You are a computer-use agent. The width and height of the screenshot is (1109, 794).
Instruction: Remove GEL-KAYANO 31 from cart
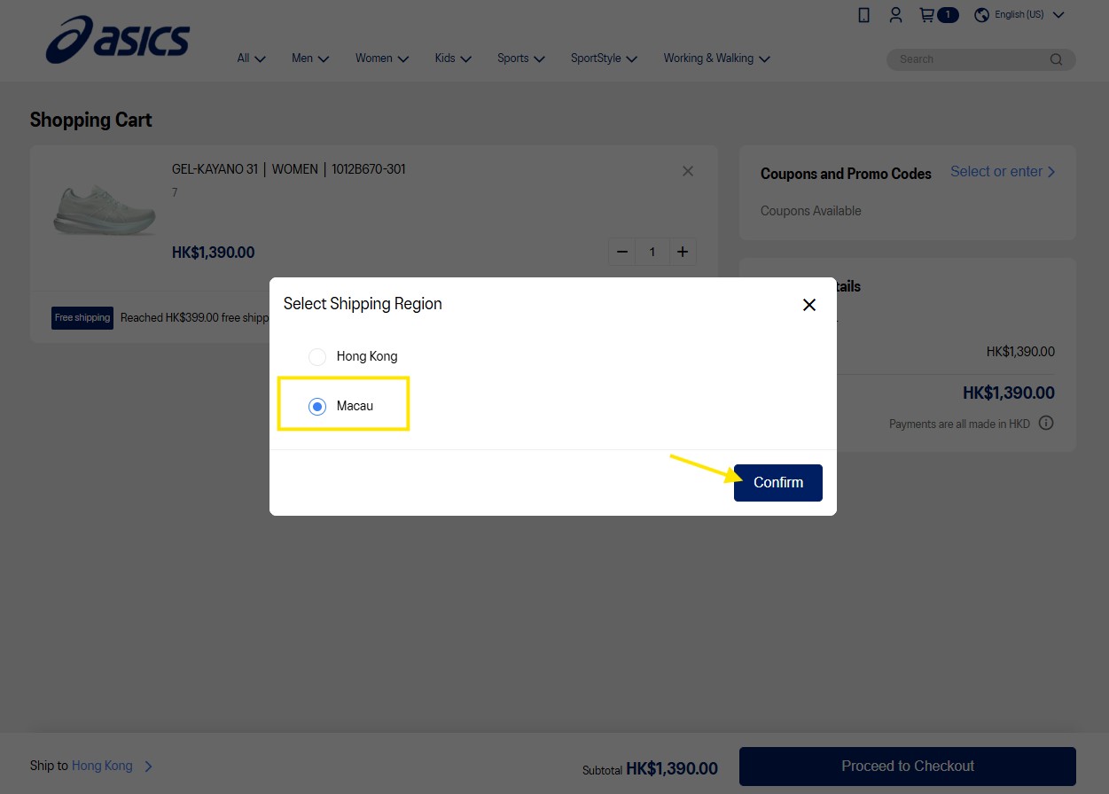coord(688,171)
